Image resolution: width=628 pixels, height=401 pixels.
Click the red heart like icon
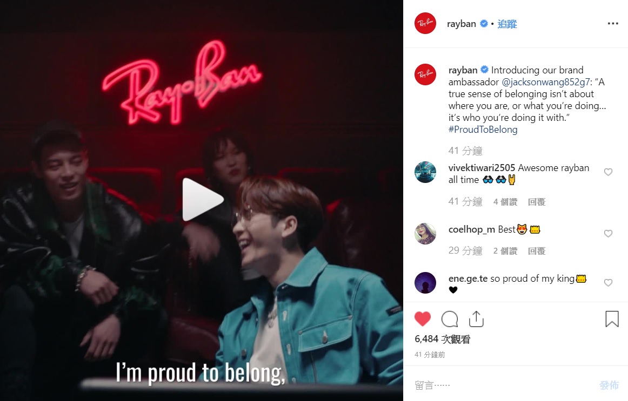(x=423, y=319)
